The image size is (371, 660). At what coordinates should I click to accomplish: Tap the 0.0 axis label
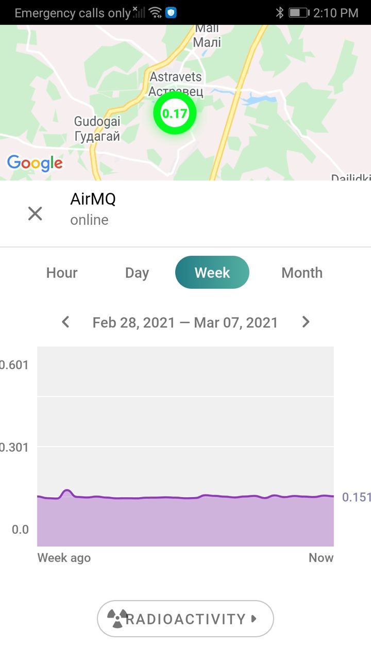[x=20, y=530]
